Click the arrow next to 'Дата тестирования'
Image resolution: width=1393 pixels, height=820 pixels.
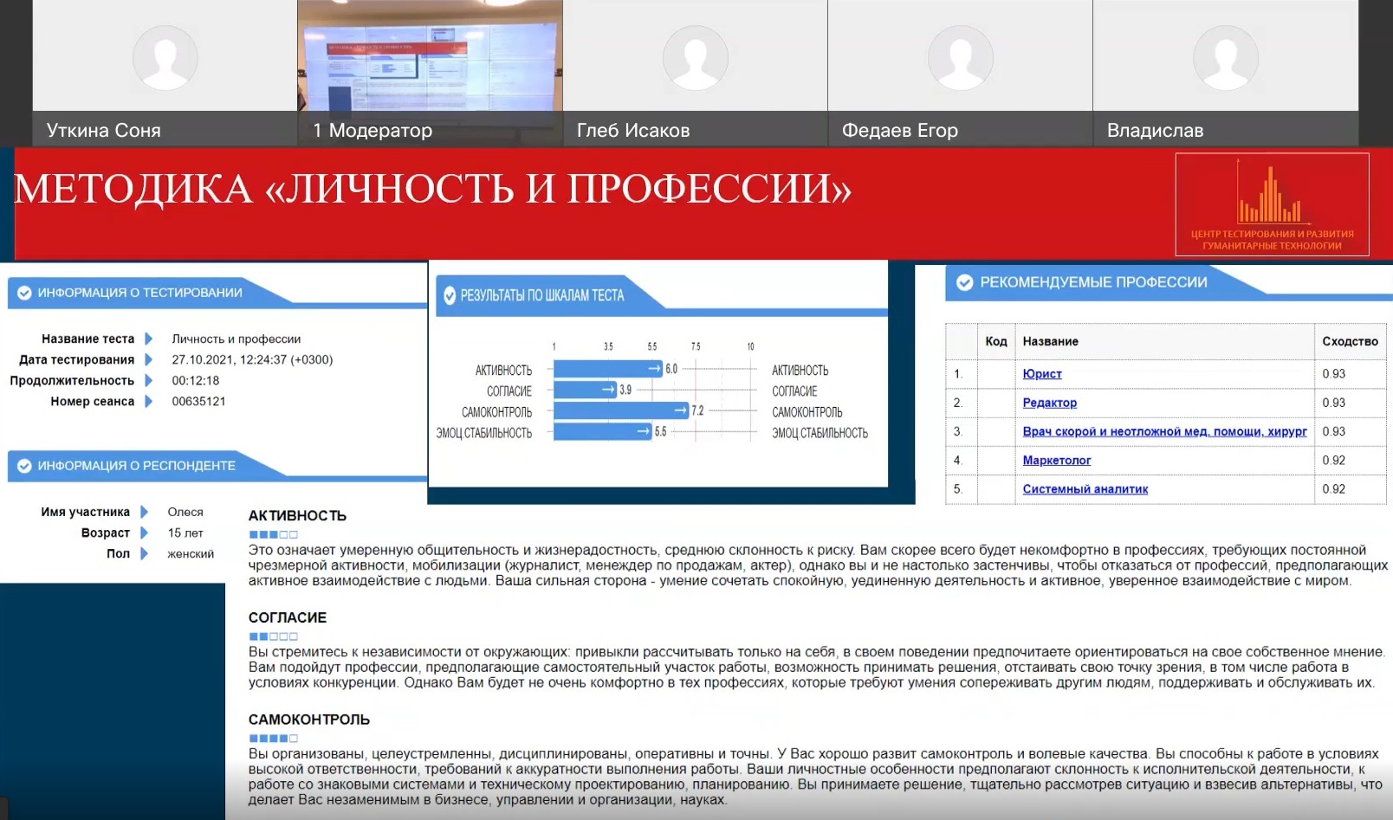tap(148, 360)
